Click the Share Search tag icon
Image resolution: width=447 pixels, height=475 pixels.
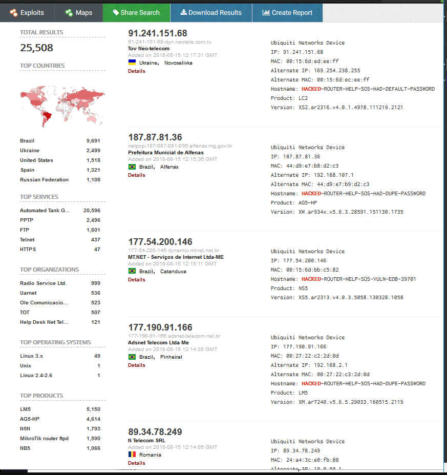pos(116,12)
